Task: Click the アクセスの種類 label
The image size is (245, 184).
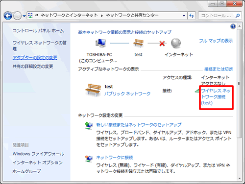Action: click(x=177, y=77)
